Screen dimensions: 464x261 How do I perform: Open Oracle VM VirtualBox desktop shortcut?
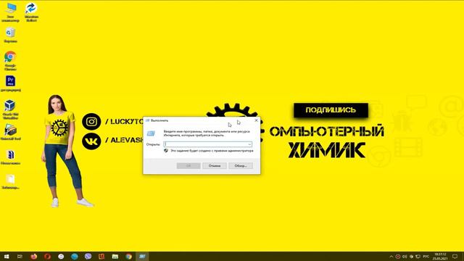[x=10, y=109]
